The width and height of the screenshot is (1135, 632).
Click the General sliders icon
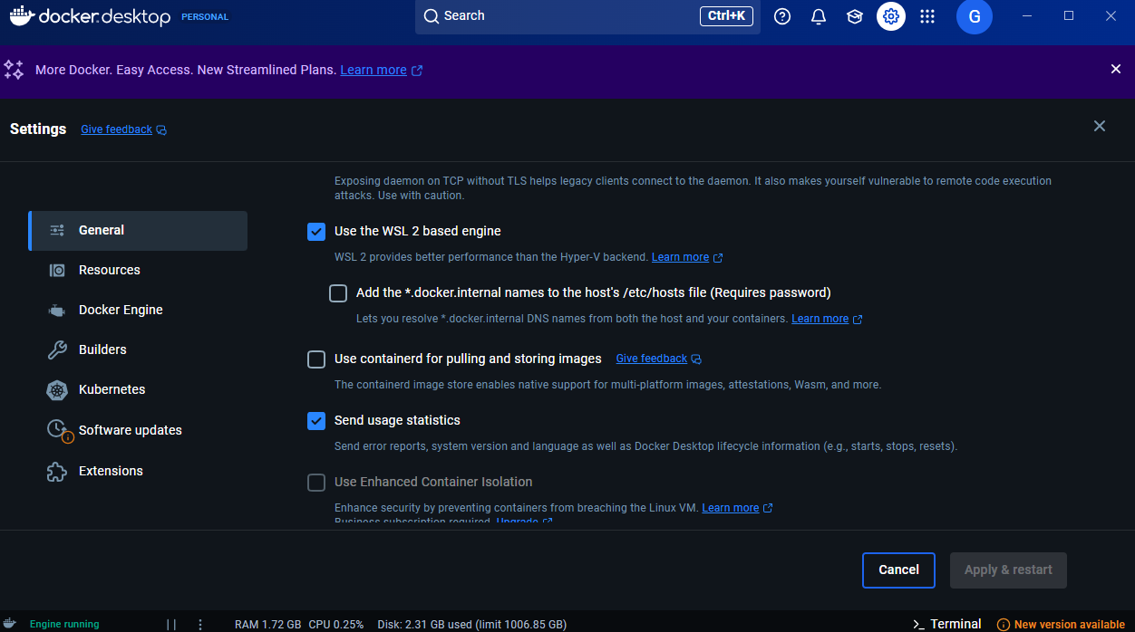pyautogui.click(x=57, y=230)
